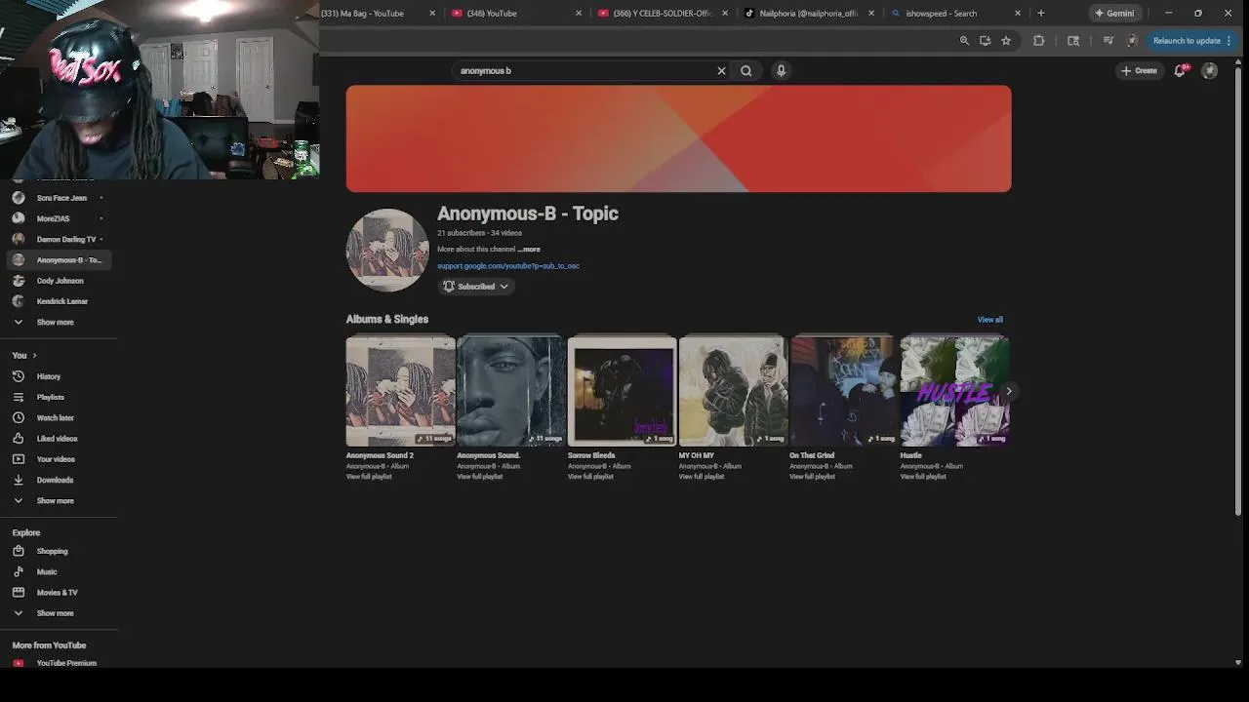Image resolution: width=1249 pixels, height=702 pixels.
Task: Open Watch later in sidebar
Action: pyautogui.click(x=59, y=417)
